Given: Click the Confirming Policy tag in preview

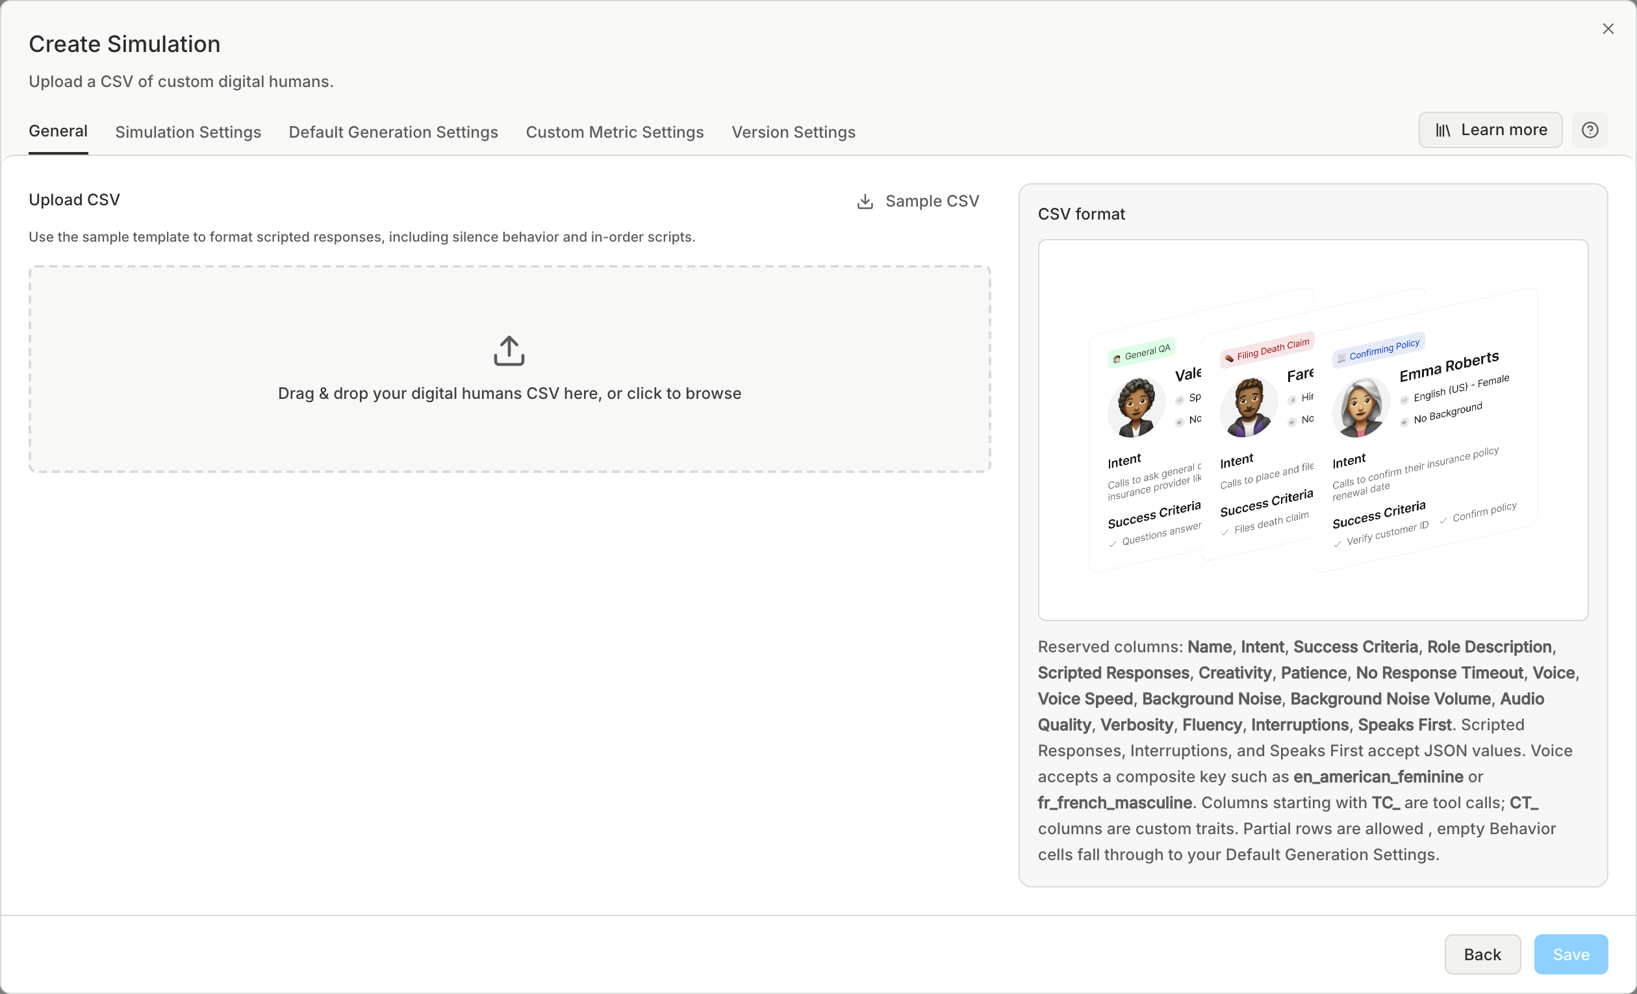Looking at the screenshot, I should pos(1378,349).
